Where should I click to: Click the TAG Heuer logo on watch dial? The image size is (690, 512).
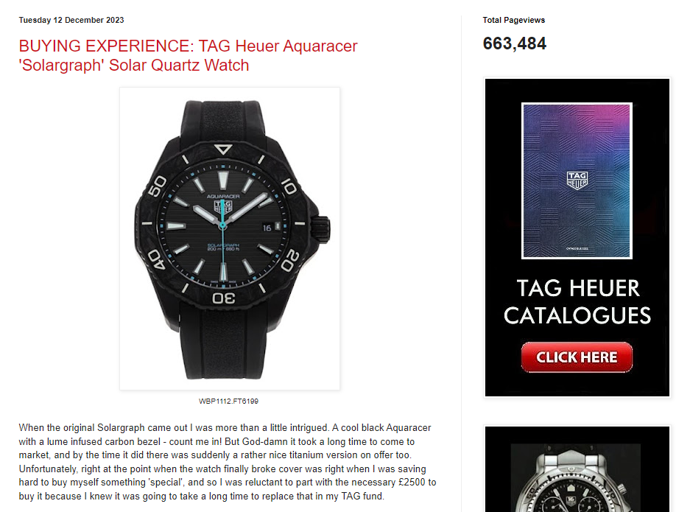point(222,206)
